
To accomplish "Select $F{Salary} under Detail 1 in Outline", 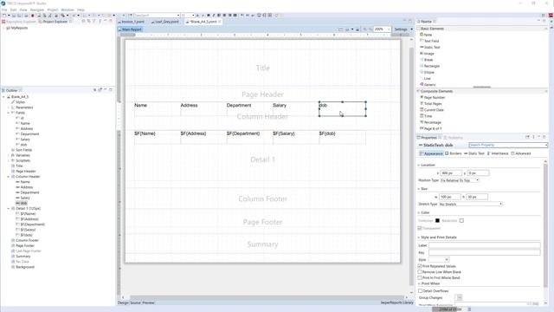I will (x=25, y=230).
